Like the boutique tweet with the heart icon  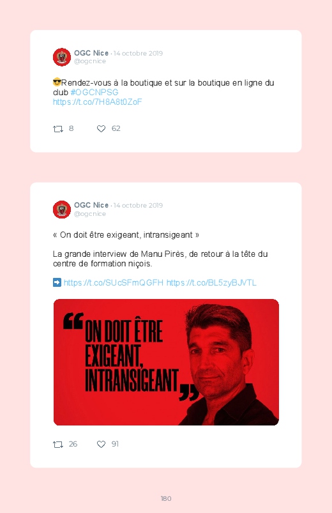coord(101,129)
